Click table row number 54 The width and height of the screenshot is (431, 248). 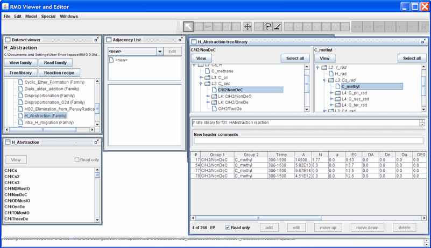pos(195,165)
